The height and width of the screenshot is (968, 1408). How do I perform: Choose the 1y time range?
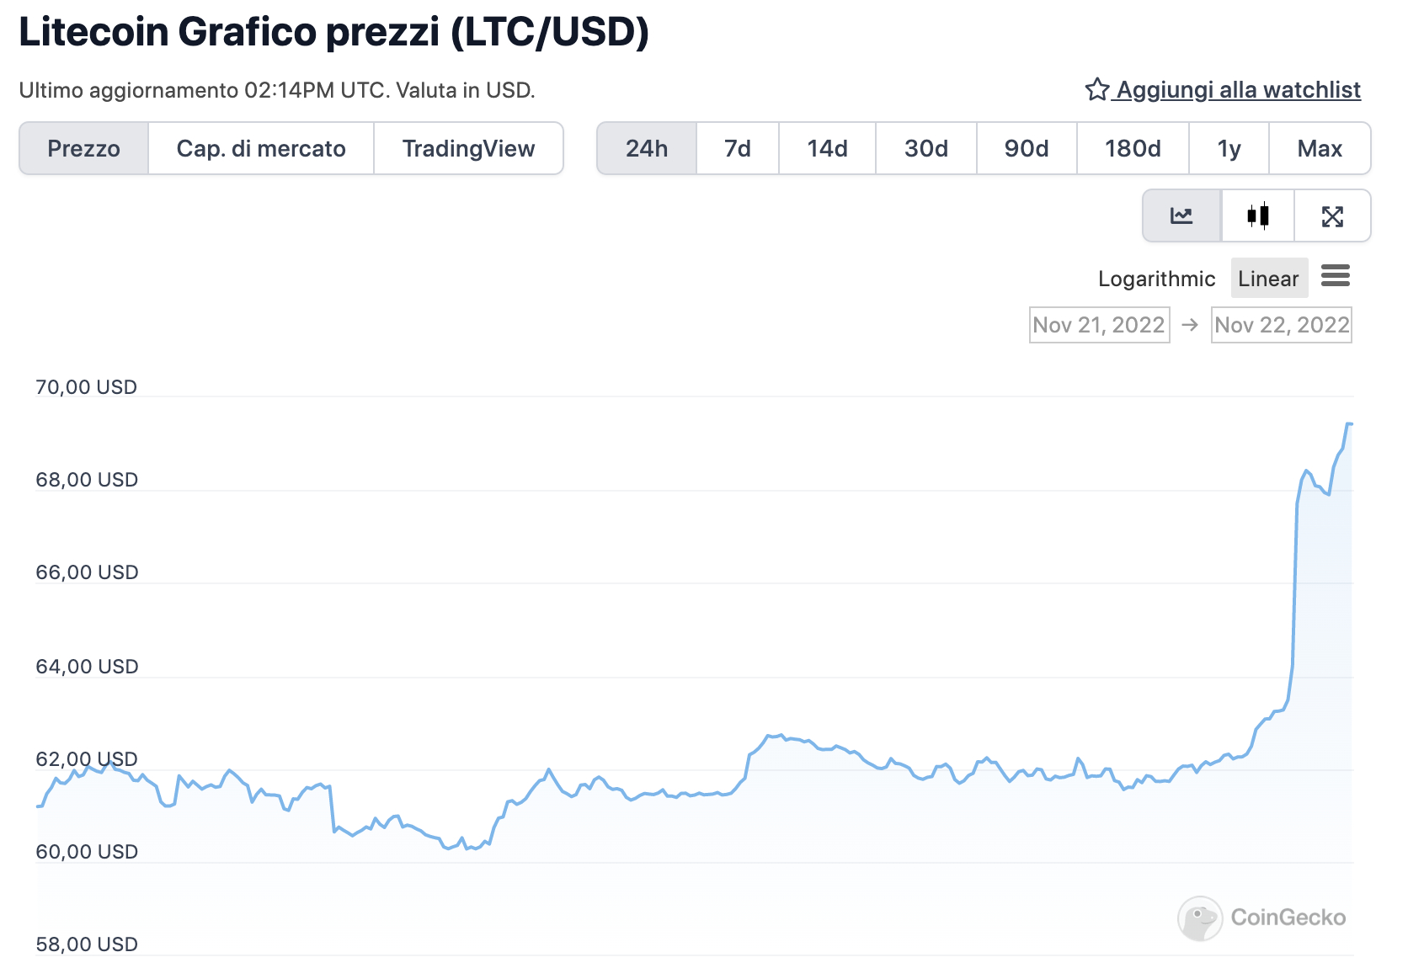[1229, 148]
